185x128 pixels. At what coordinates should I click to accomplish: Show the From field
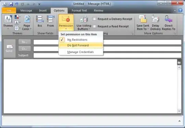[x=50, y=22]
